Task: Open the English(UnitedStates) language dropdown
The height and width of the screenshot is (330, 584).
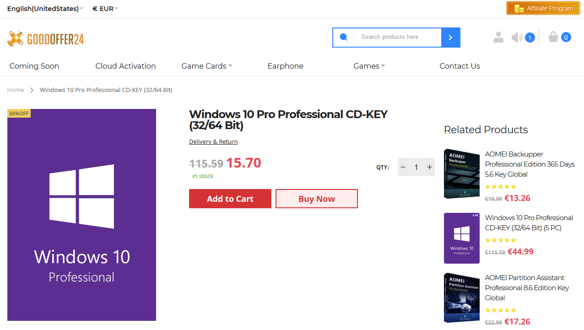Action: click(x=45, y=9)
